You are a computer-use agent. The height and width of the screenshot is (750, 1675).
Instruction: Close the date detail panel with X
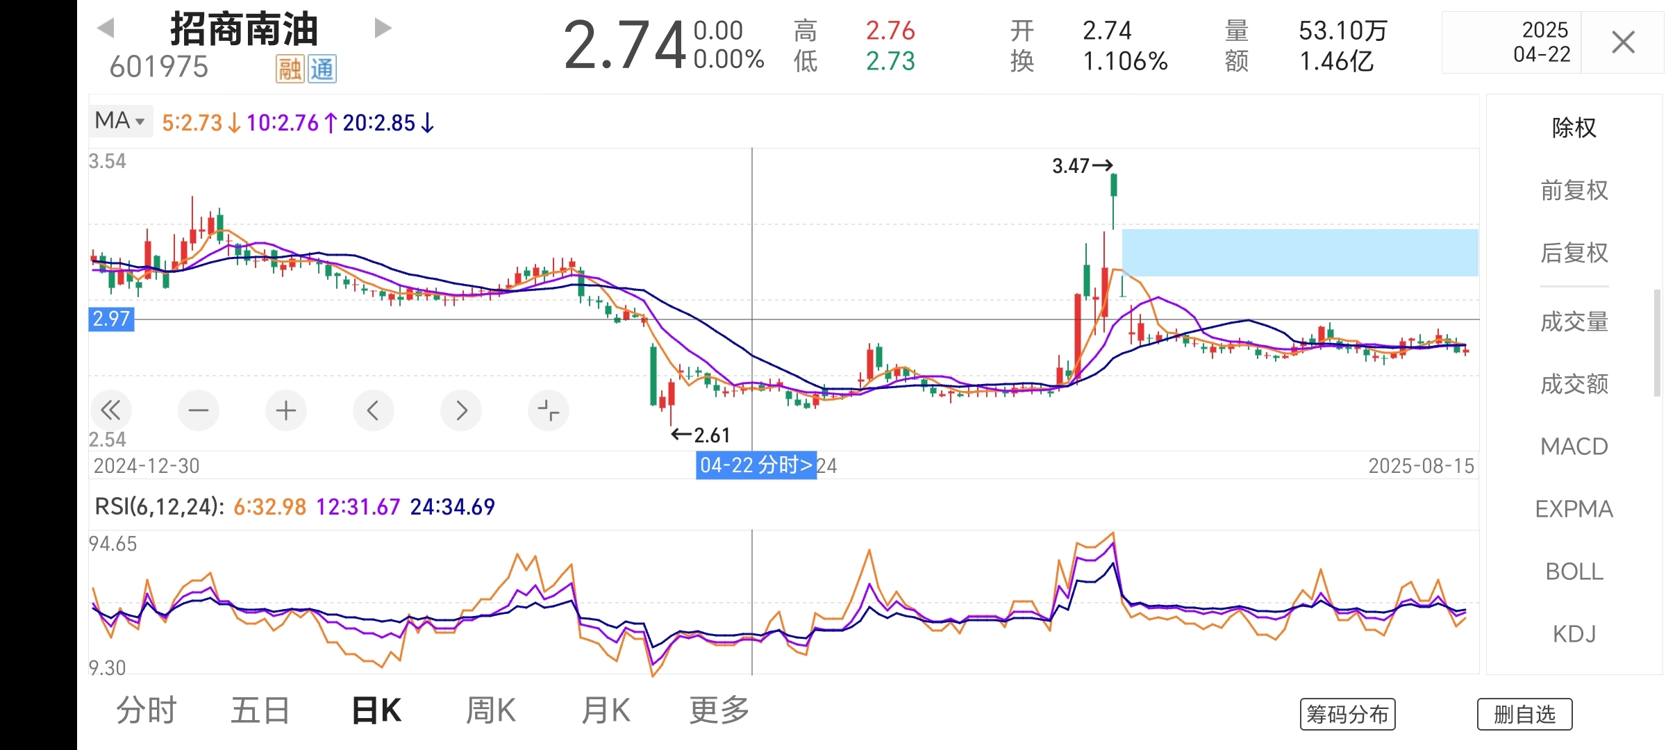coord(1623,42)
